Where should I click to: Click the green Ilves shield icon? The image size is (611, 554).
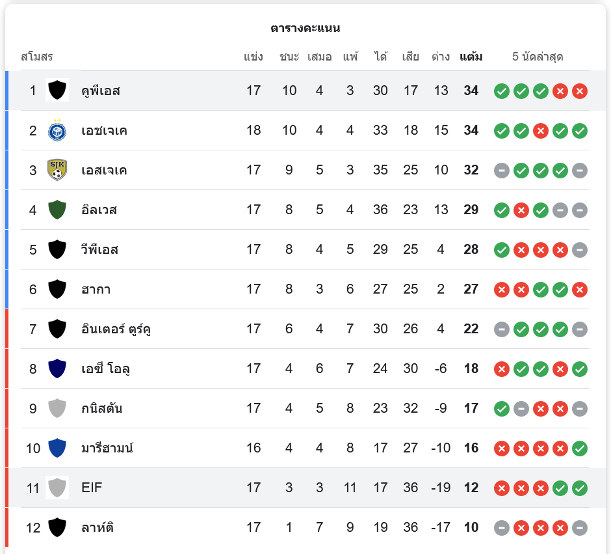(x=57, y=210)
